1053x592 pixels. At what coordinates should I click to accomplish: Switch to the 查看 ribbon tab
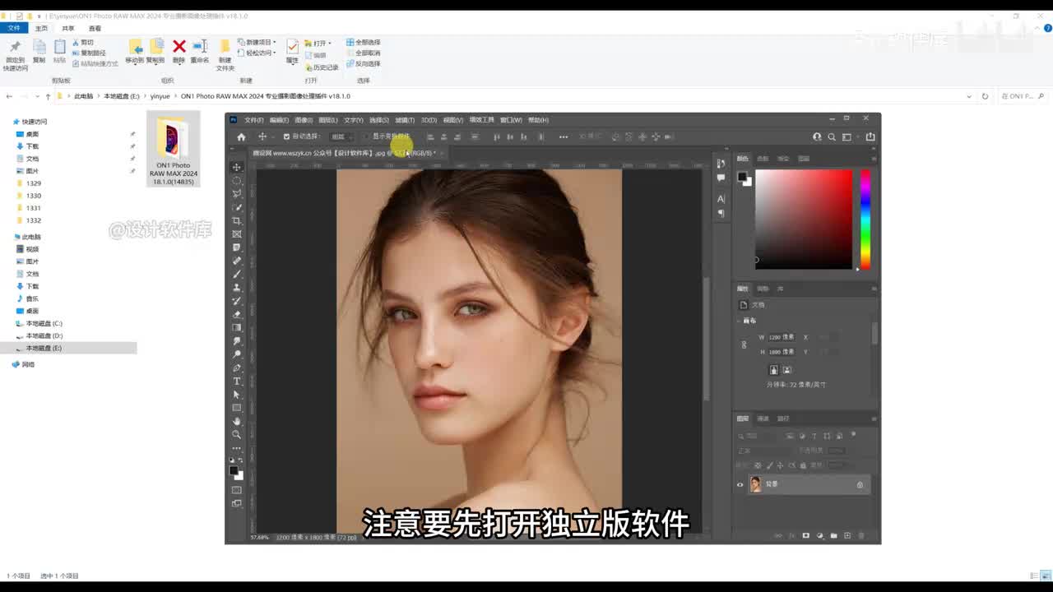95,28
